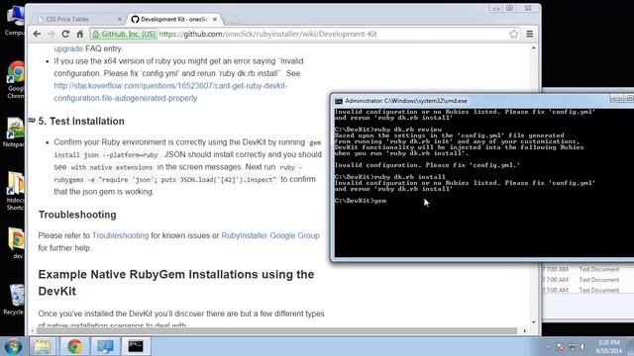Show hidden tray icons arrow
This screenshot has width=634, height=356.
coord(548,347)
